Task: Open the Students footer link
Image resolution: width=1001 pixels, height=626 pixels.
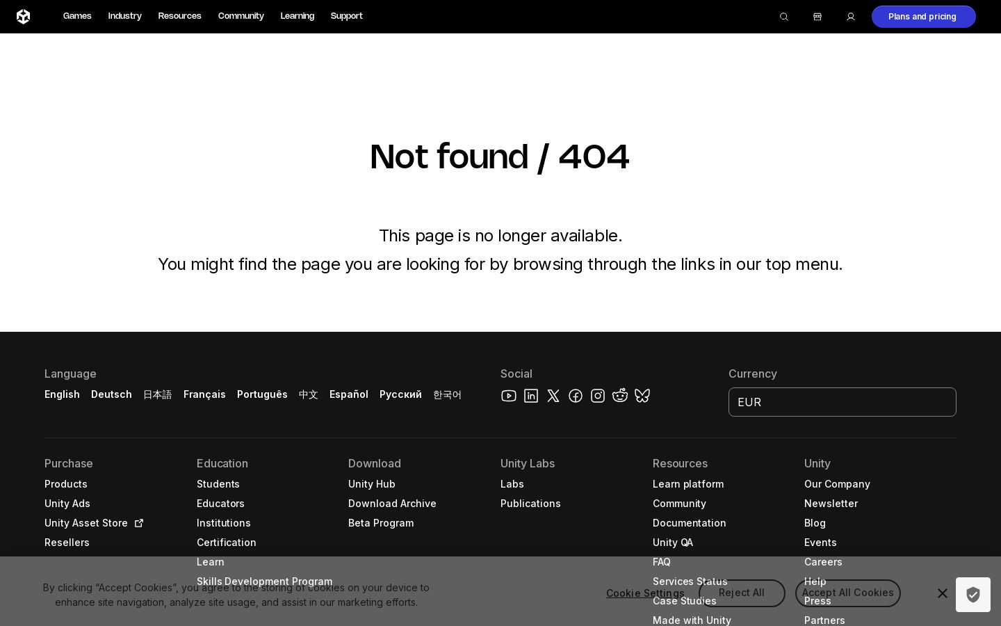Action: pos(218,484)
